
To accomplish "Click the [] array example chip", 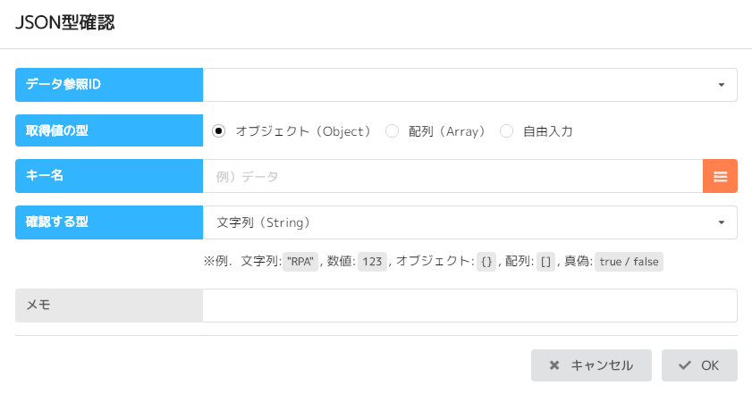I will coord(545,263).
